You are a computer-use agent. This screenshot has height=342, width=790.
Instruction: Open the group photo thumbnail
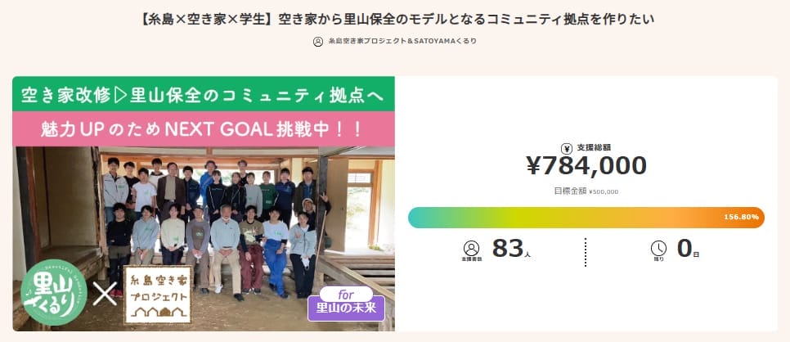213,221
